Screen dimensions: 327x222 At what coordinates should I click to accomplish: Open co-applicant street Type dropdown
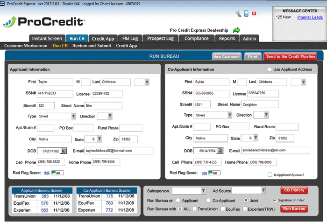tap(230, 115)
